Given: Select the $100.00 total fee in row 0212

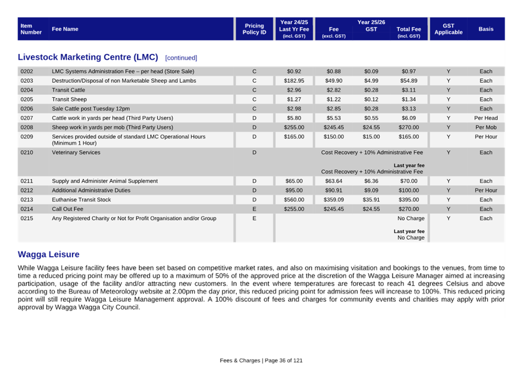Looking at the screenshot, I should pos(409,190).
